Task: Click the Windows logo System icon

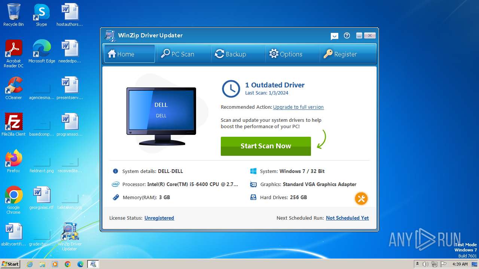Action: pos(253,171)
